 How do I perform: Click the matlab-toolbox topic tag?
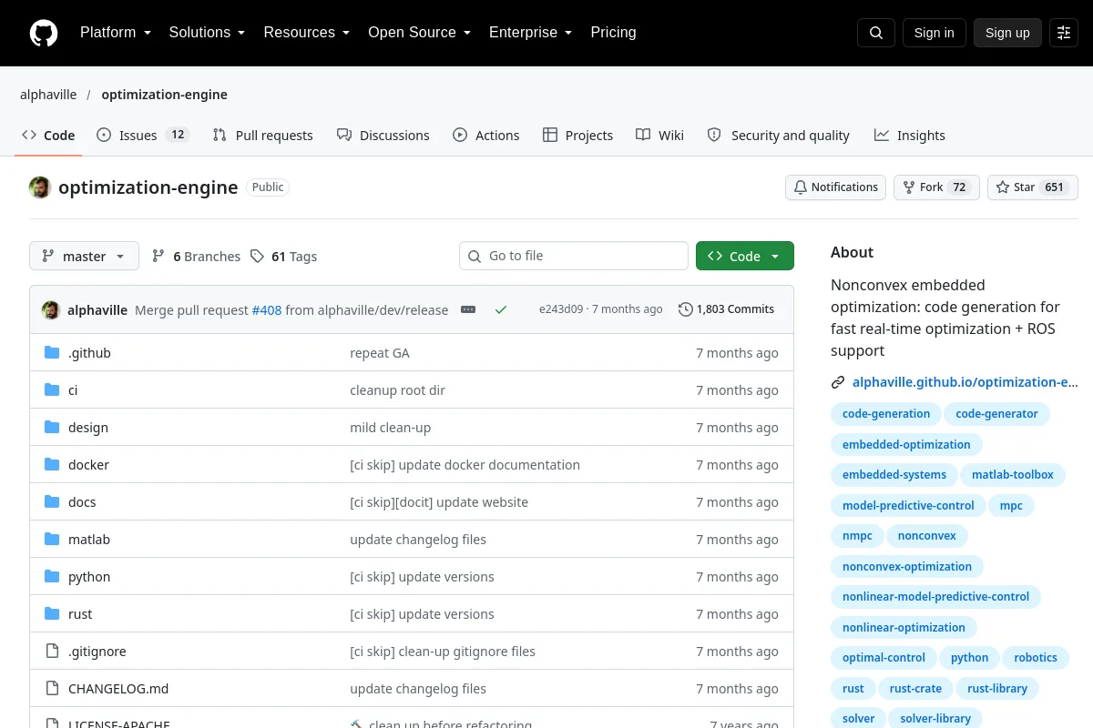1013,475
